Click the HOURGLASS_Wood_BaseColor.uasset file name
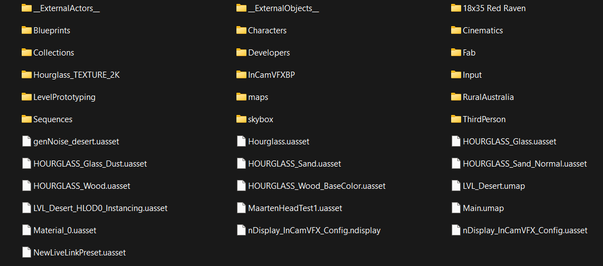The image size is (603, 266). click(317, 186)
